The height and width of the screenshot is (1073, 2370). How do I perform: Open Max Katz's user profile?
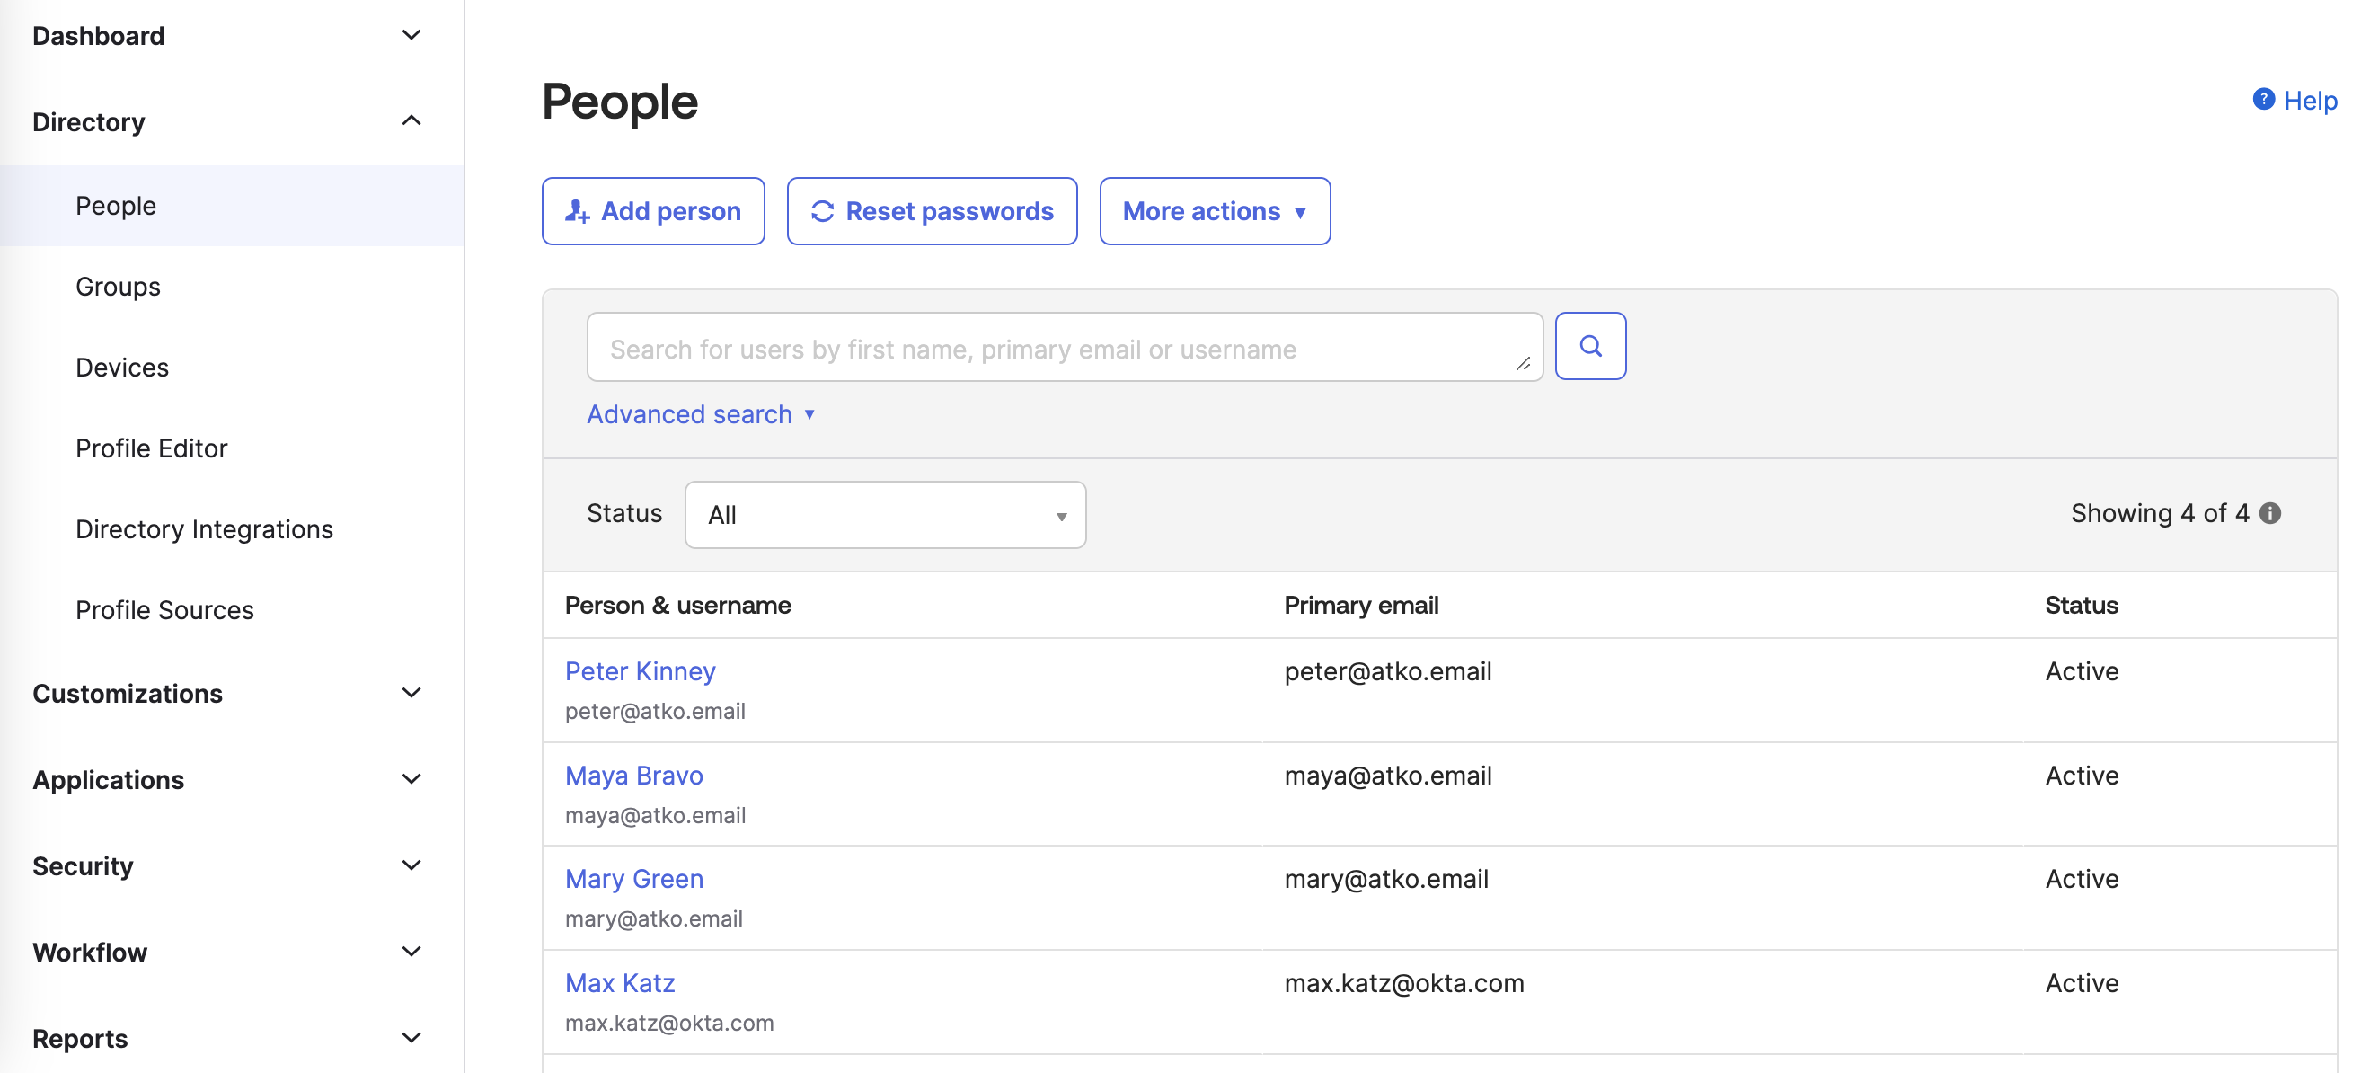[619, 983]
